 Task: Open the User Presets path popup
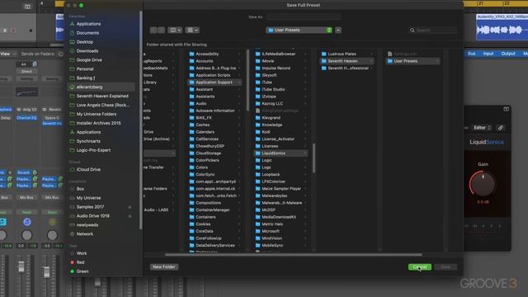pyautogui.click(x=299, y=31)
